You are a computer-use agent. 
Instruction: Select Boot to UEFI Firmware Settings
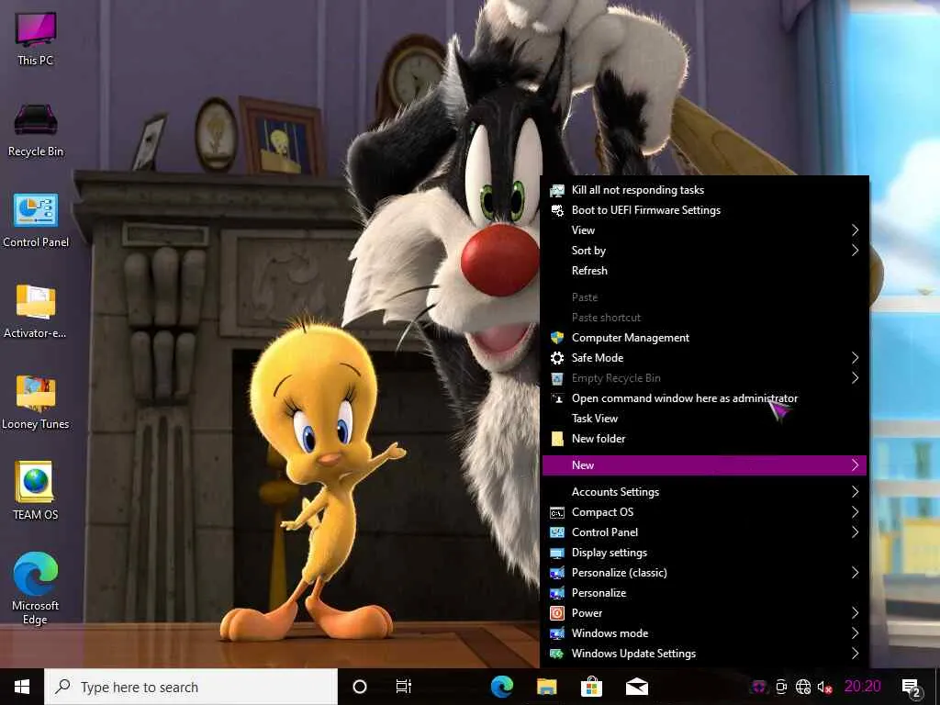click(x=704, y=210)
